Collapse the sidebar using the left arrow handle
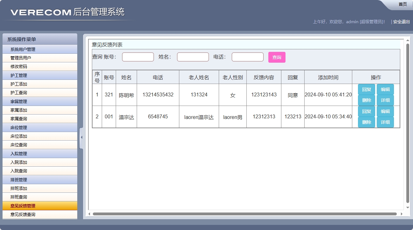413x230 pixels. tap(81, 137)
